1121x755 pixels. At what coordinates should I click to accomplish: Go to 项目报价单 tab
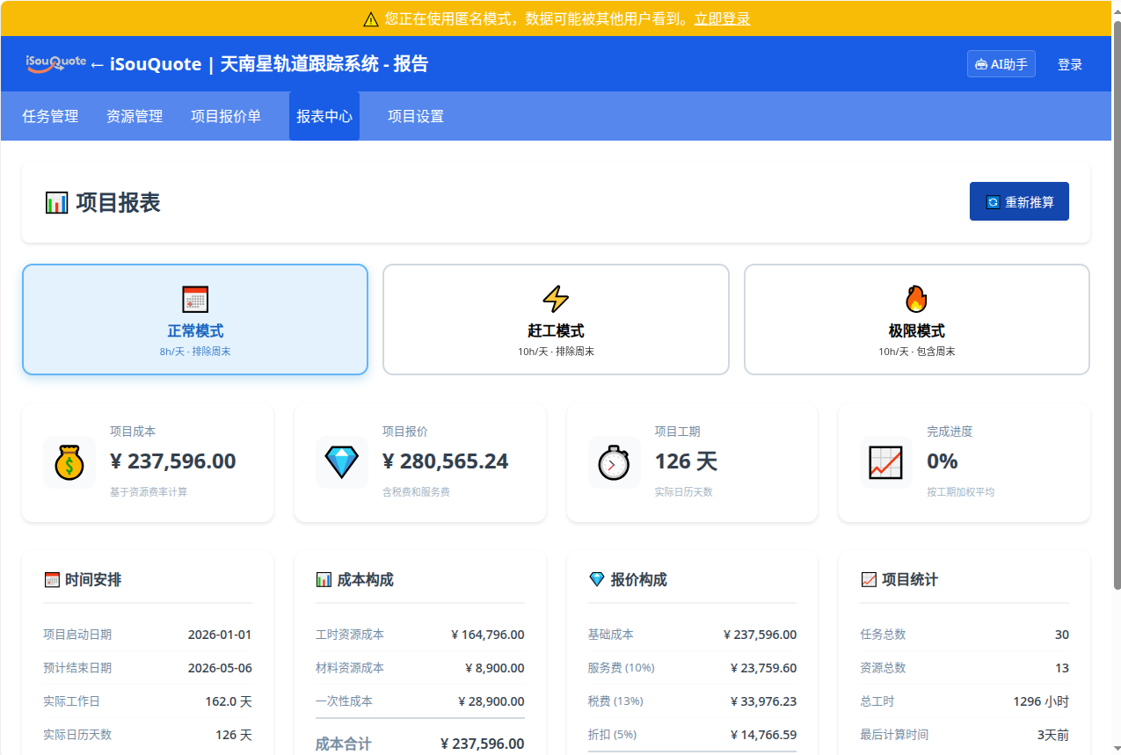(x=226, y=116)
